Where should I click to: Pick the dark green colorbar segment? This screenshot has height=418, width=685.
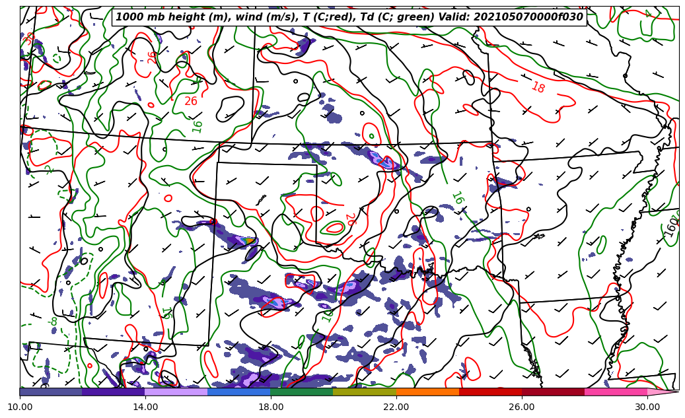coord(302,392)
